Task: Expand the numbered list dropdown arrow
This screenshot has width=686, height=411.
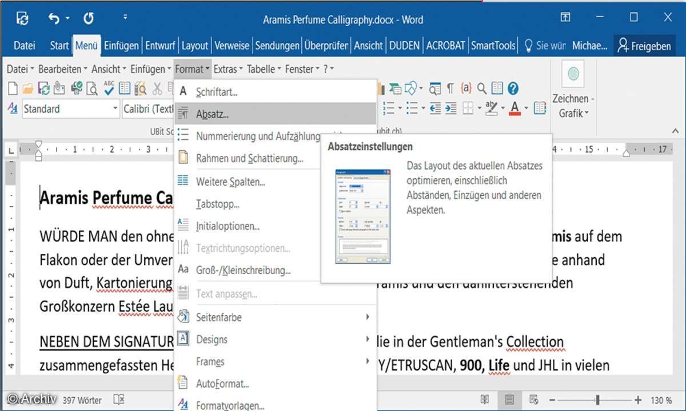Action: point(400,108)
